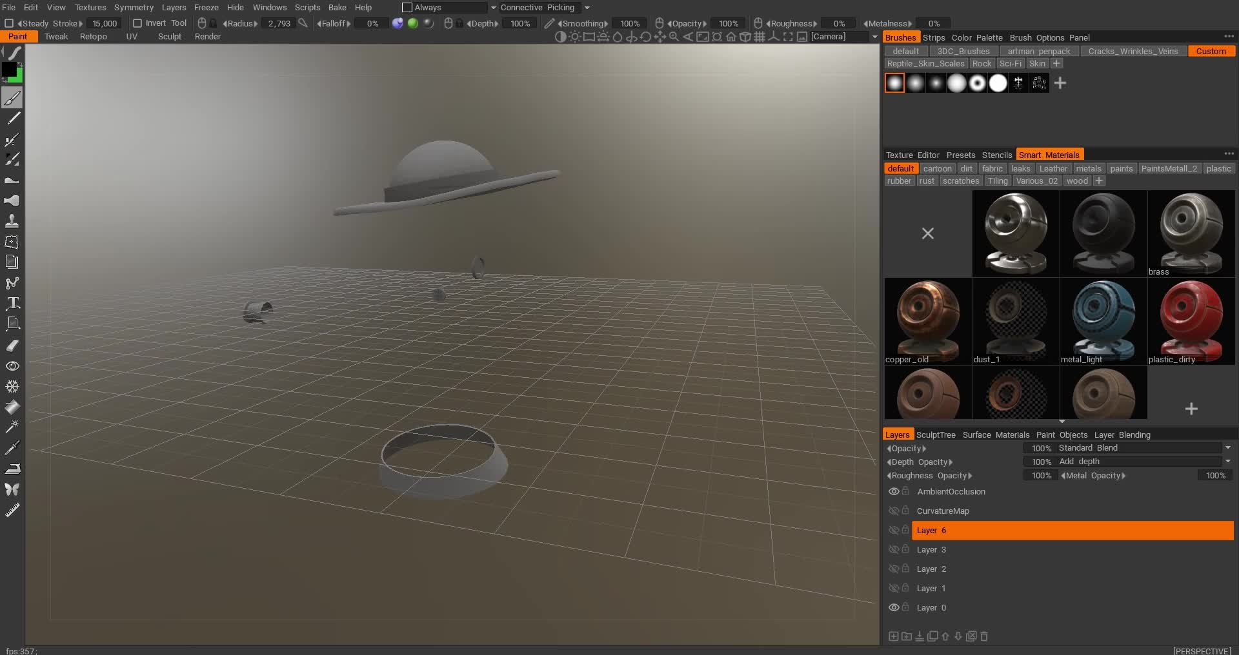Add new layer with plus icon
This screenshot has height=655, width=1239.
coord(893,636)
